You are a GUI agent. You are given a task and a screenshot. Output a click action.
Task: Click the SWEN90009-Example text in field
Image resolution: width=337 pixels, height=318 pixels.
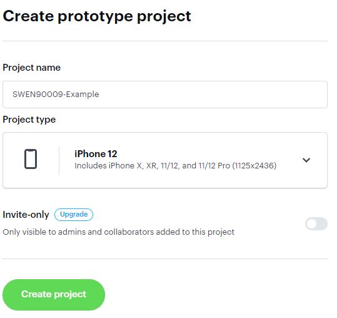point(56,95)
